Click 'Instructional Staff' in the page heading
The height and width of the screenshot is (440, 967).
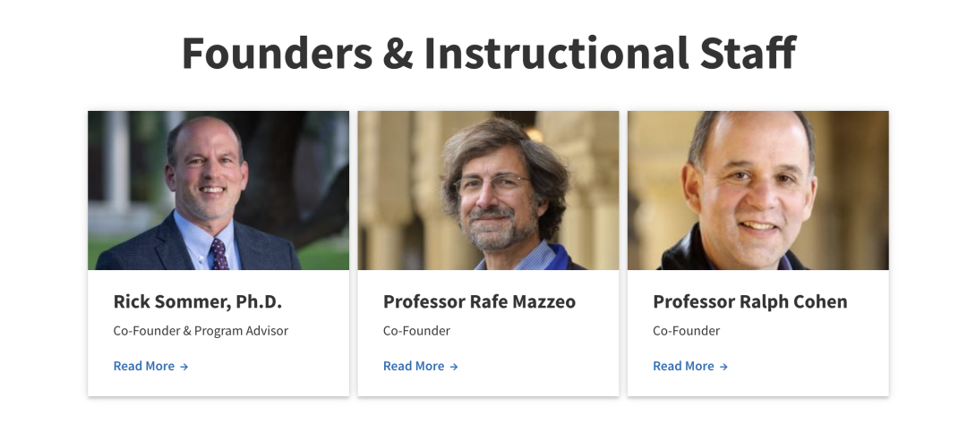(x=609, y=54)
